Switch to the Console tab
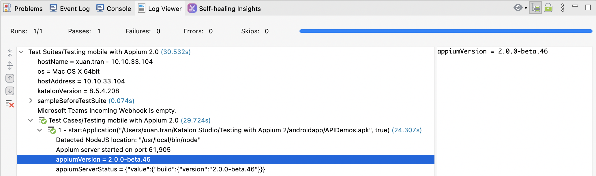 click(x=114, y=9)
